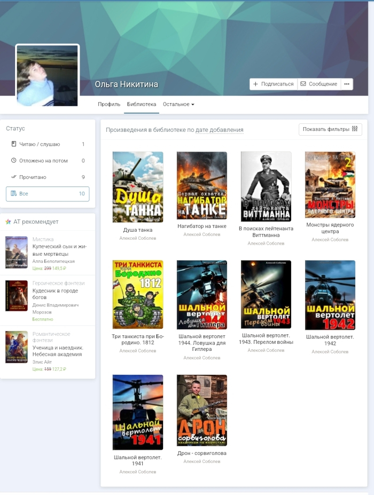The height and width of the screenshot is (495, 374).
Task: Expand the Остальное dropdown menu
Action: 178,104
